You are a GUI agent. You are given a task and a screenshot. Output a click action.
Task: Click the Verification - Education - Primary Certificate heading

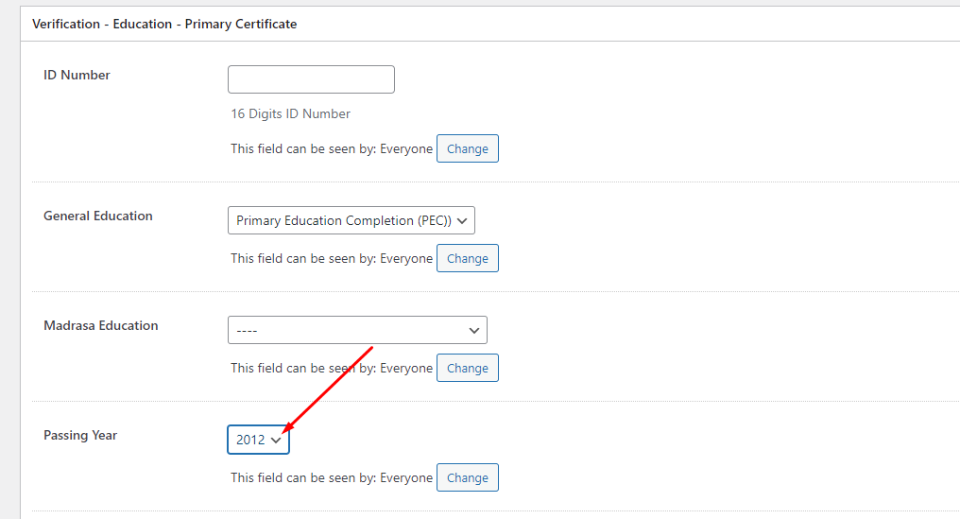click(164, 24)
